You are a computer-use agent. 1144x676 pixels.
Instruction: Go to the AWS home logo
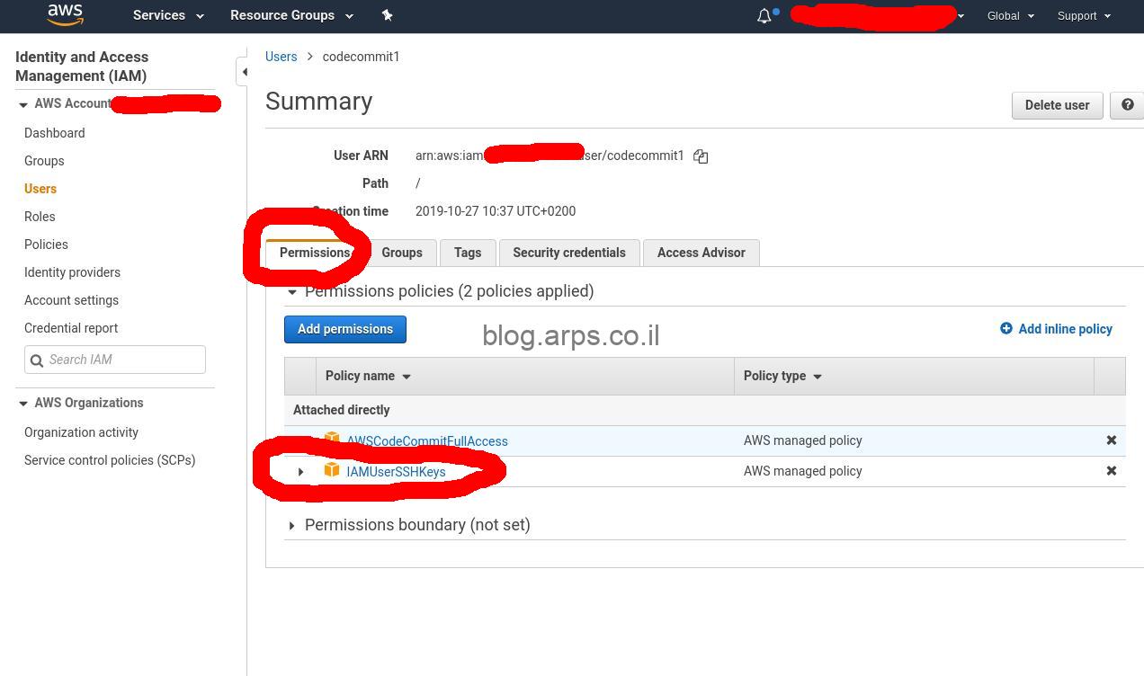tap(65, 15)
